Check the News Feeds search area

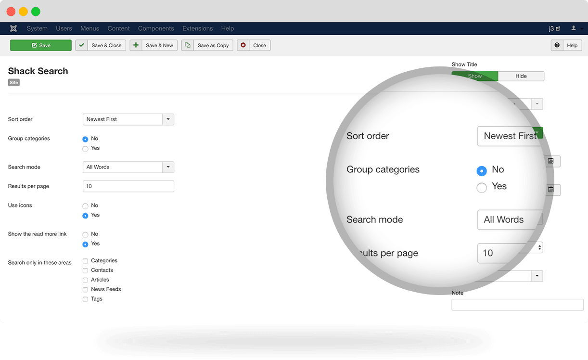[x=85, y=290]
